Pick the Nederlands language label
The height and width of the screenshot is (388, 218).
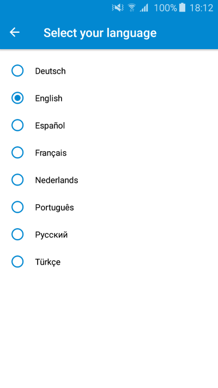tap(57, 180)
